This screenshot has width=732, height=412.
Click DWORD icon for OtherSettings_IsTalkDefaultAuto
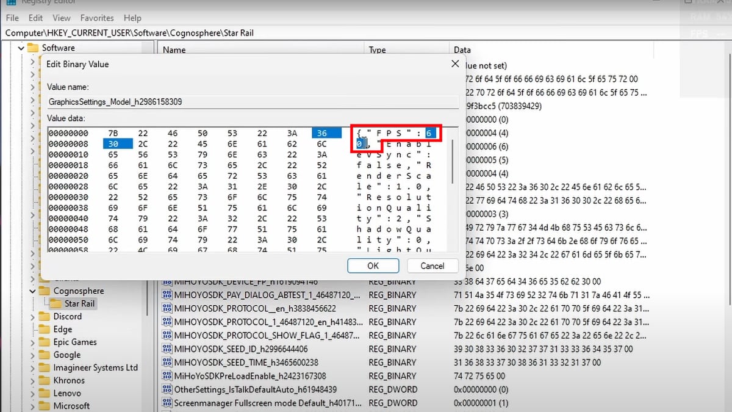pos(167,389)
